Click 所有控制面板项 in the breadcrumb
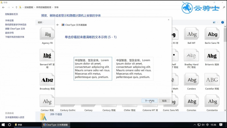The width and height of the screenshot is (227, 128). point(44,7)
